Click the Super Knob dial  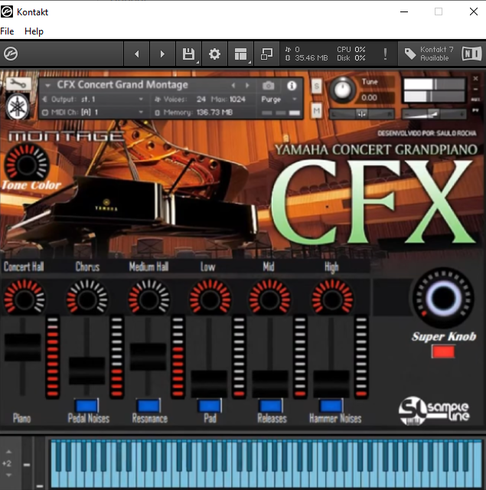point(443,298)
